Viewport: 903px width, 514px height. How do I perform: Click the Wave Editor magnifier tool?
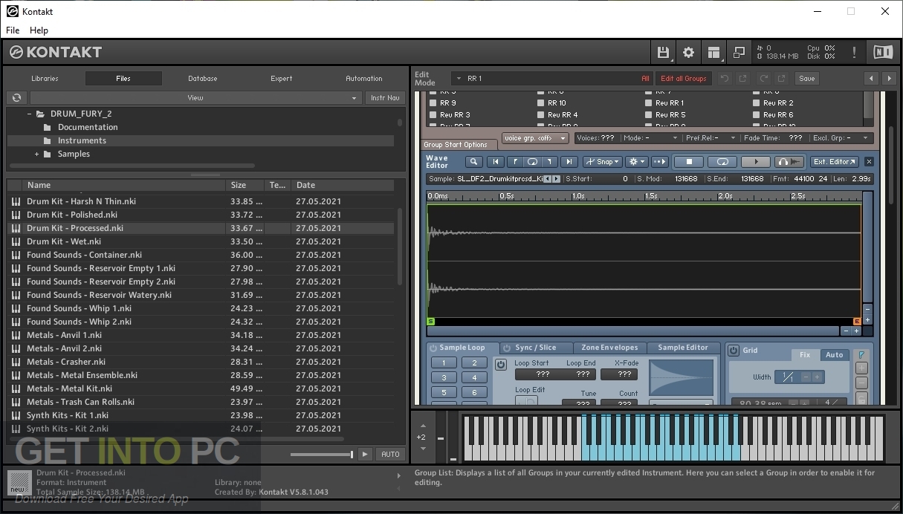[x=474, y=162]
